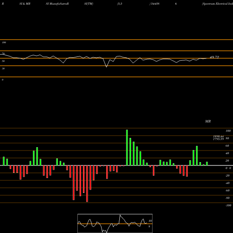
Task: Click the MR axis label 60
Action: (x=227, y=146)
